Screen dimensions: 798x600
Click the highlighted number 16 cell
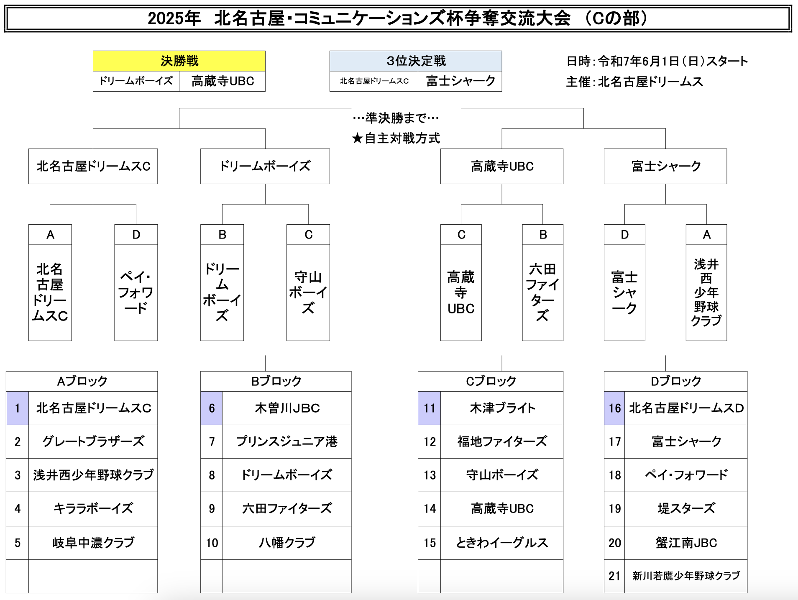[614, 408]
